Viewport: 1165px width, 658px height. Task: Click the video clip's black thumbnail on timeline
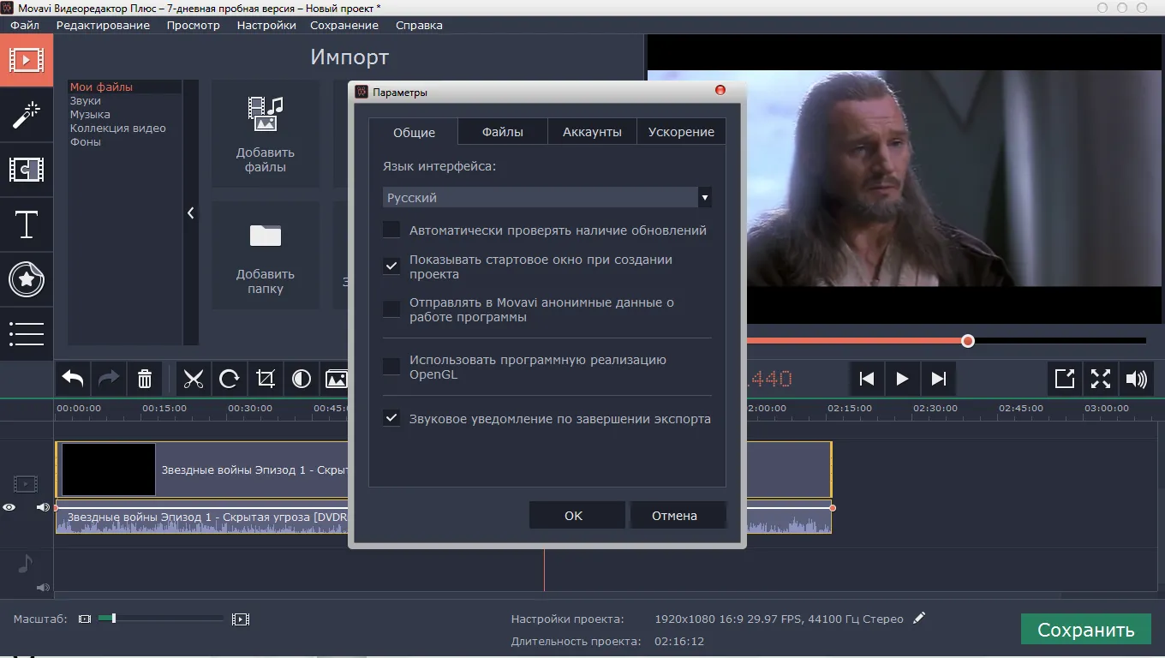pos(109,470)
